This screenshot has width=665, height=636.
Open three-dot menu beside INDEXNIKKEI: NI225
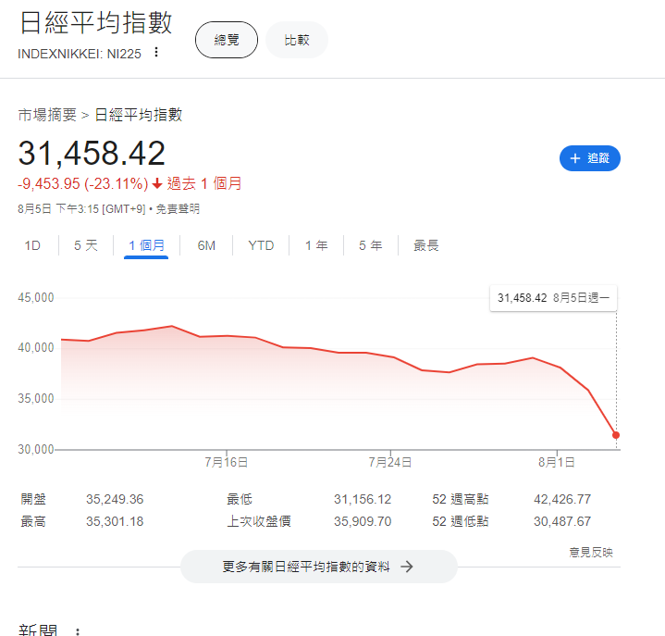(x=156, y=53)
